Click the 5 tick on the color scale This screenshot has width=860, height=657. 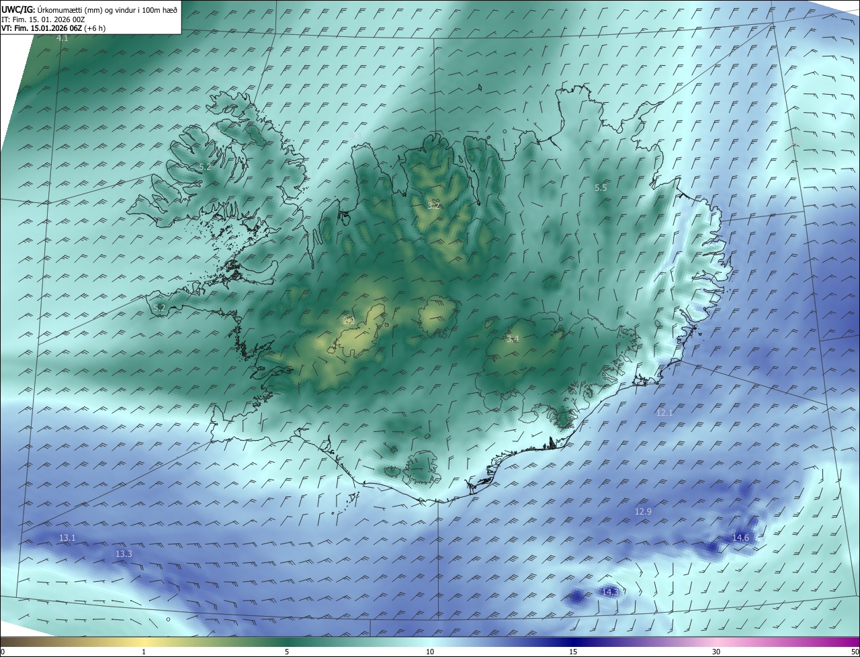click(x=287, y=652)
